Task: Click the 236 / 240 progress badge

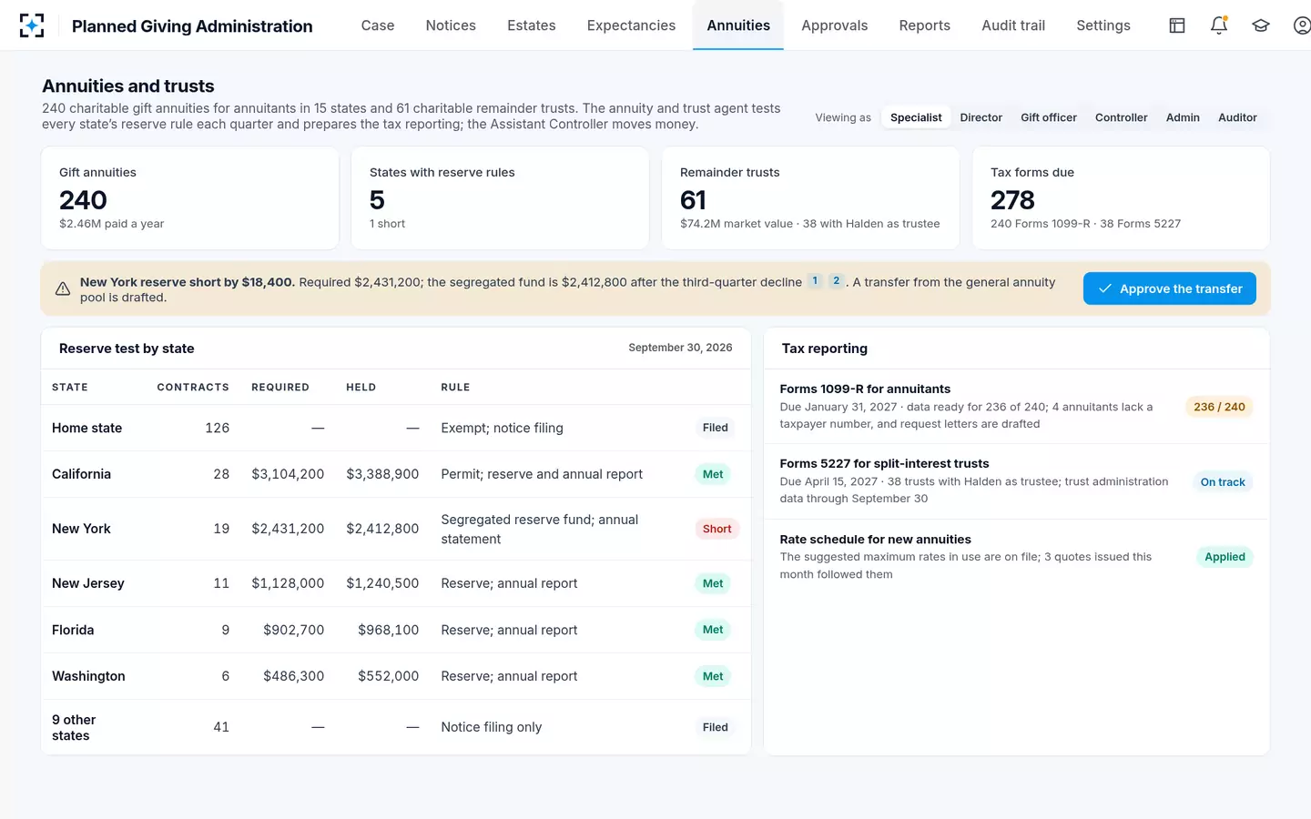Action: tap(1219, 407)
